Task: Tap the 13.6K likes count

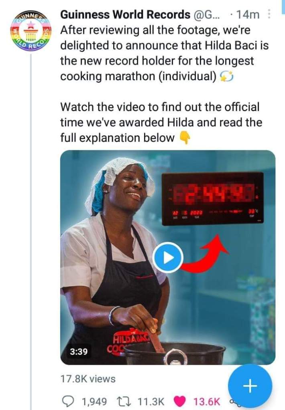Action: click(x=207, y=401)
